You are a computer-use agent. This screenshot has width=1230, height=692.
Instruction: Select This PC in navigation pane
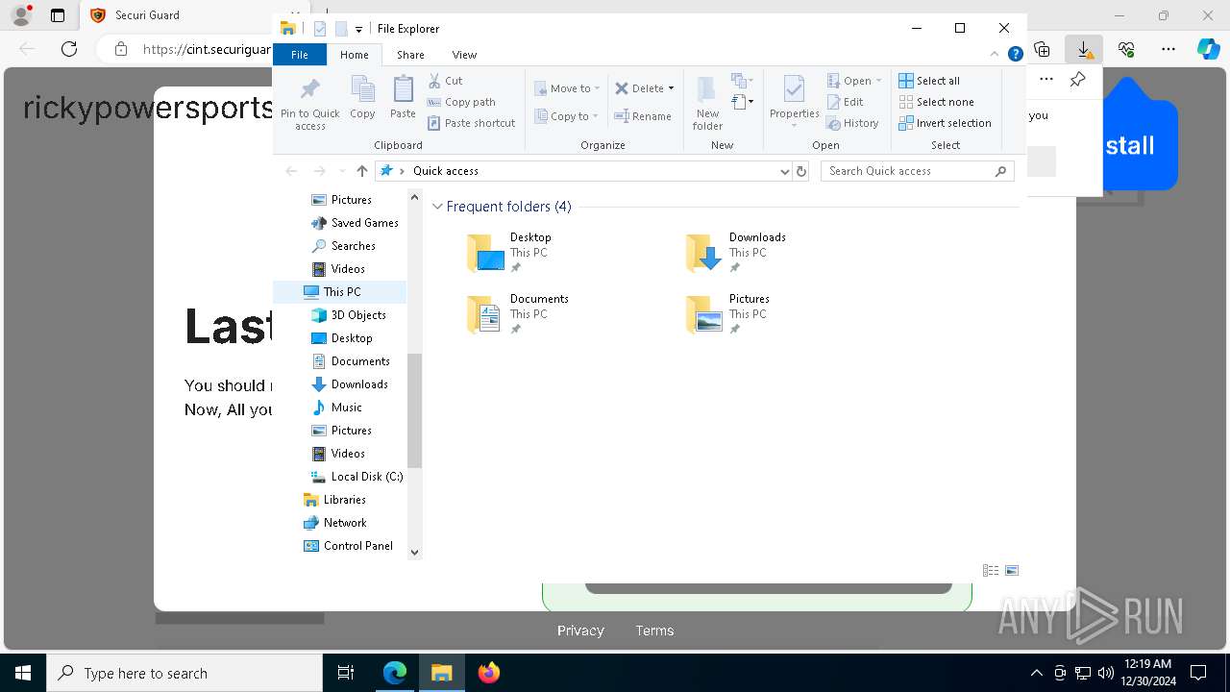pos(341,292)
